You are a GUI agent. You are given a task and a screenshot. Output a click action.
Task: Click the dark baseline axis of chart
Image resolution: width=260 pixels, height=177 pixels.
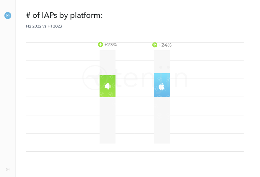point(135,97)
